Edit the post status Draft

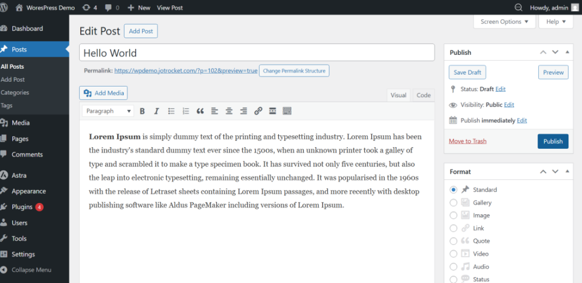point(501,89)
